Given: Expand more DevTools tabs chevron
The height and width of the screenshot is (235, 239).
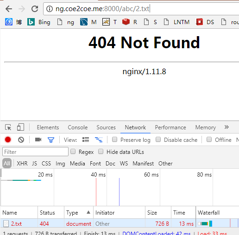Looking at the screenshot, I should [226, 127].
